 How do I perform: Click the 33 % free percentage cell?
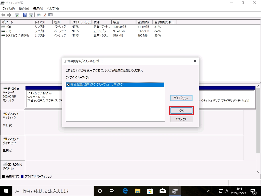click(x=158, y=35)
